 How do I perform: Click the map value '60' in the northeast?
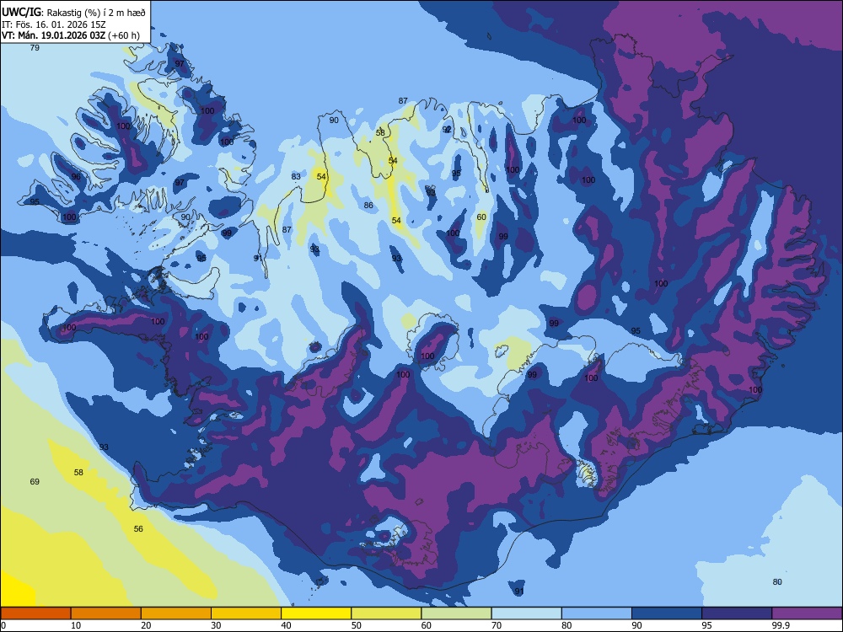[481, 217]
